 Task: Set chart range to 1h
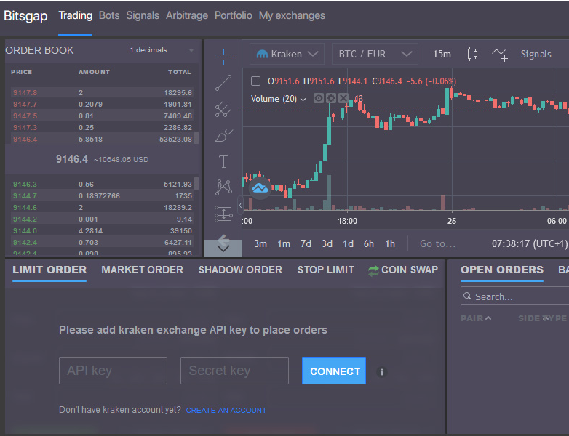[390, 244]
